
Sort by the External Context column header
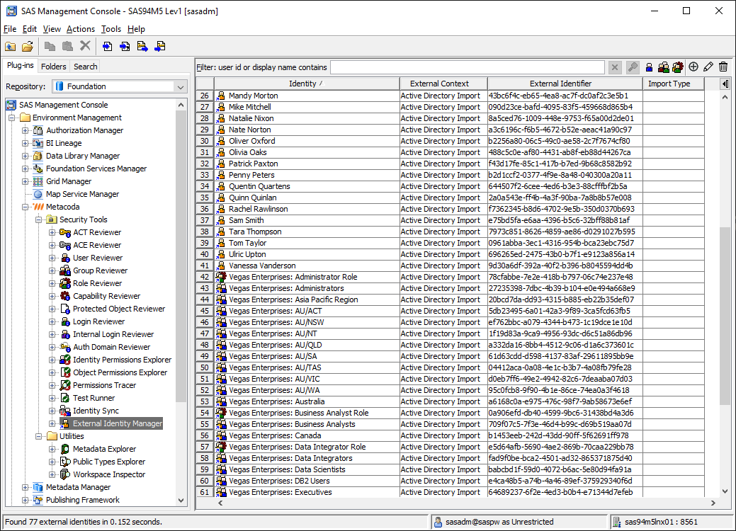click(443, 84)
